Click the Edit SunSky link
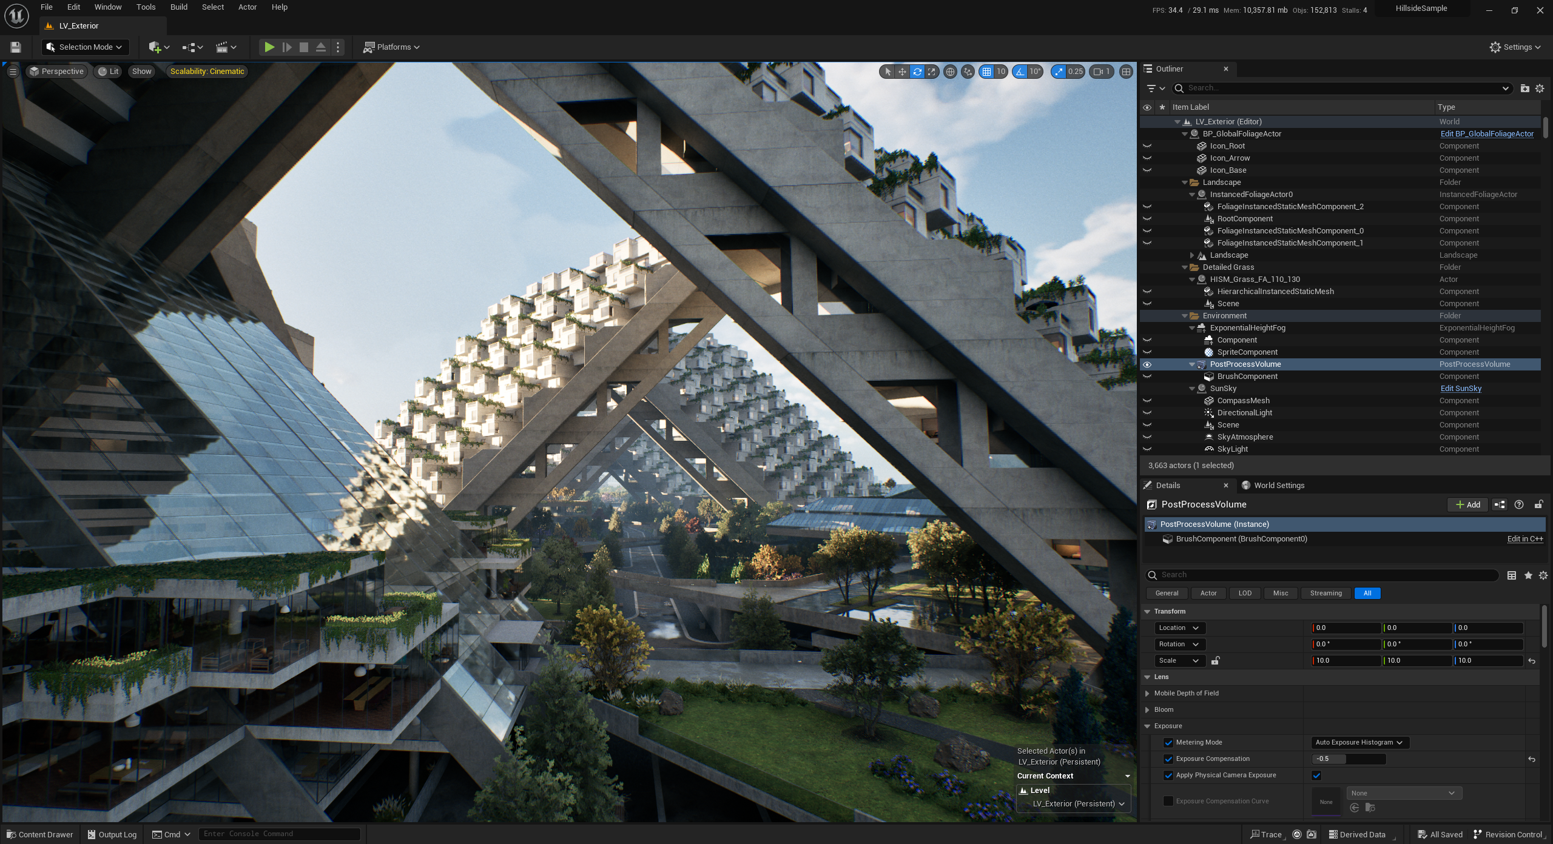This screenshot has height=844, width=1553. click(1461, 388)
